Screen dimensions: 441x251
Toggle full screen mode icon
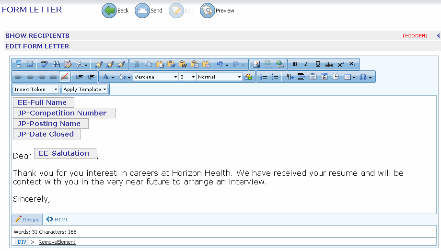click(x=19, y=64)
